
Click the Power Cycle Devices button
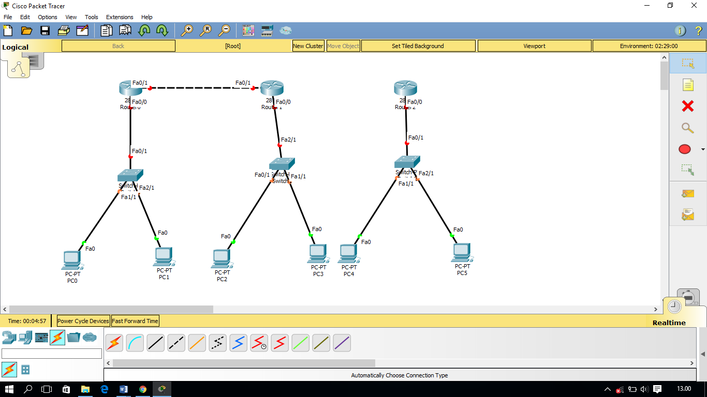[x=82, y=320]
